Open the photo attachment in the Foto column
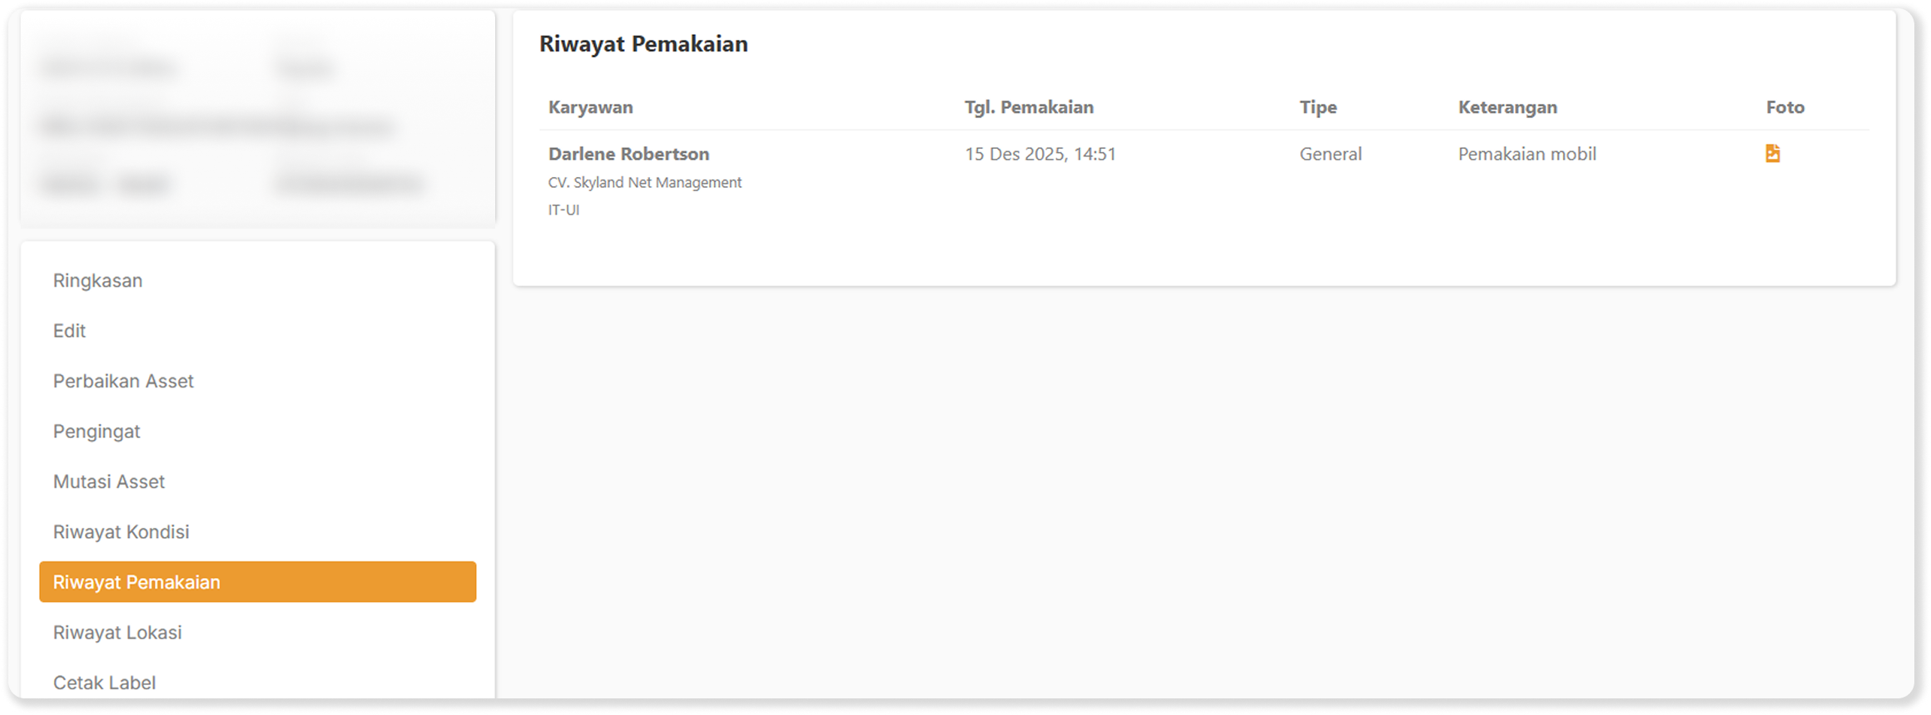 coord(1773,153)
